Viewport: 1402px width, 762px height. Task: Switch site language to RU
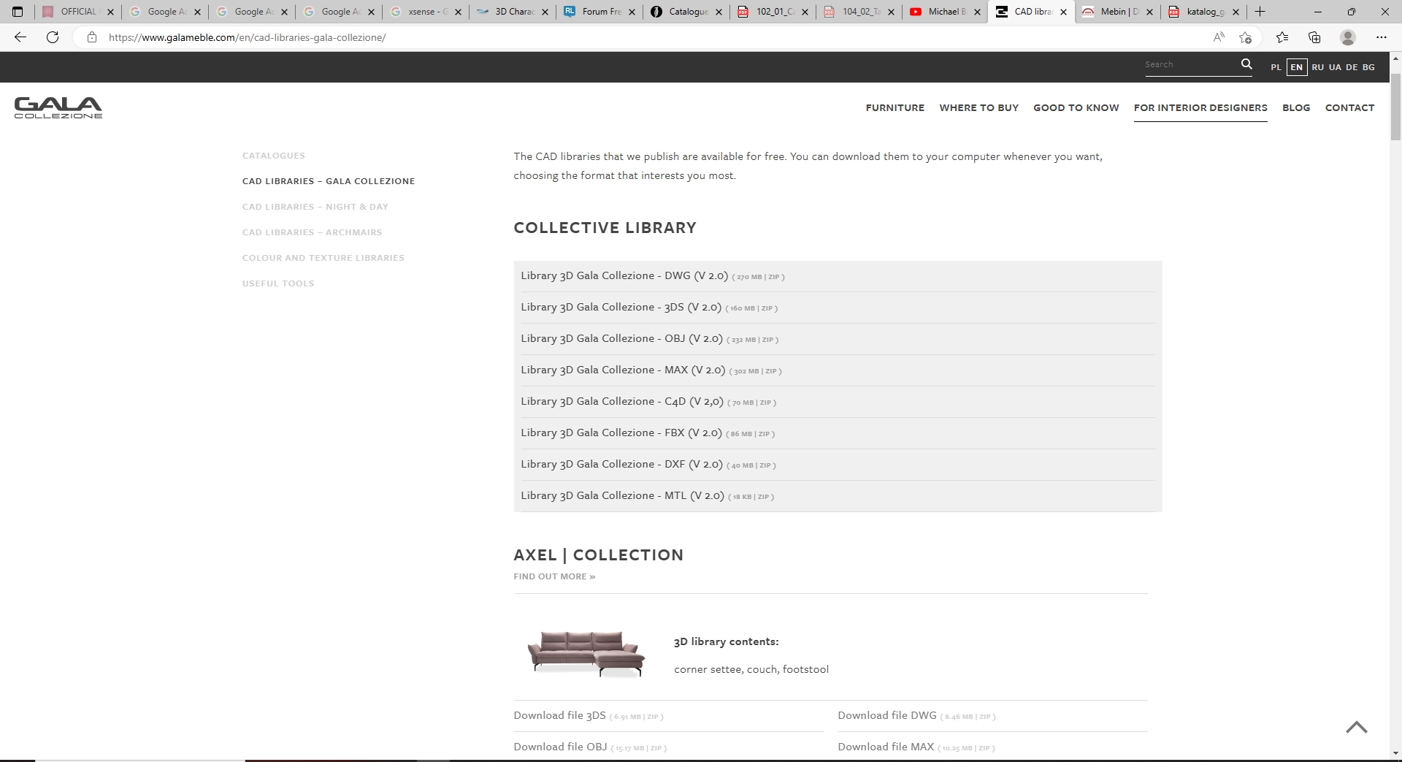click(1318, 67)
